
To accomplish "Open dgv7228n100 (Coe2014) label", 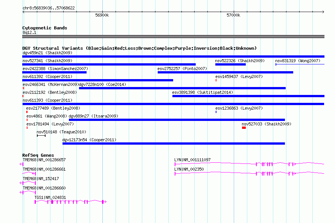I will tap(102, 84).
